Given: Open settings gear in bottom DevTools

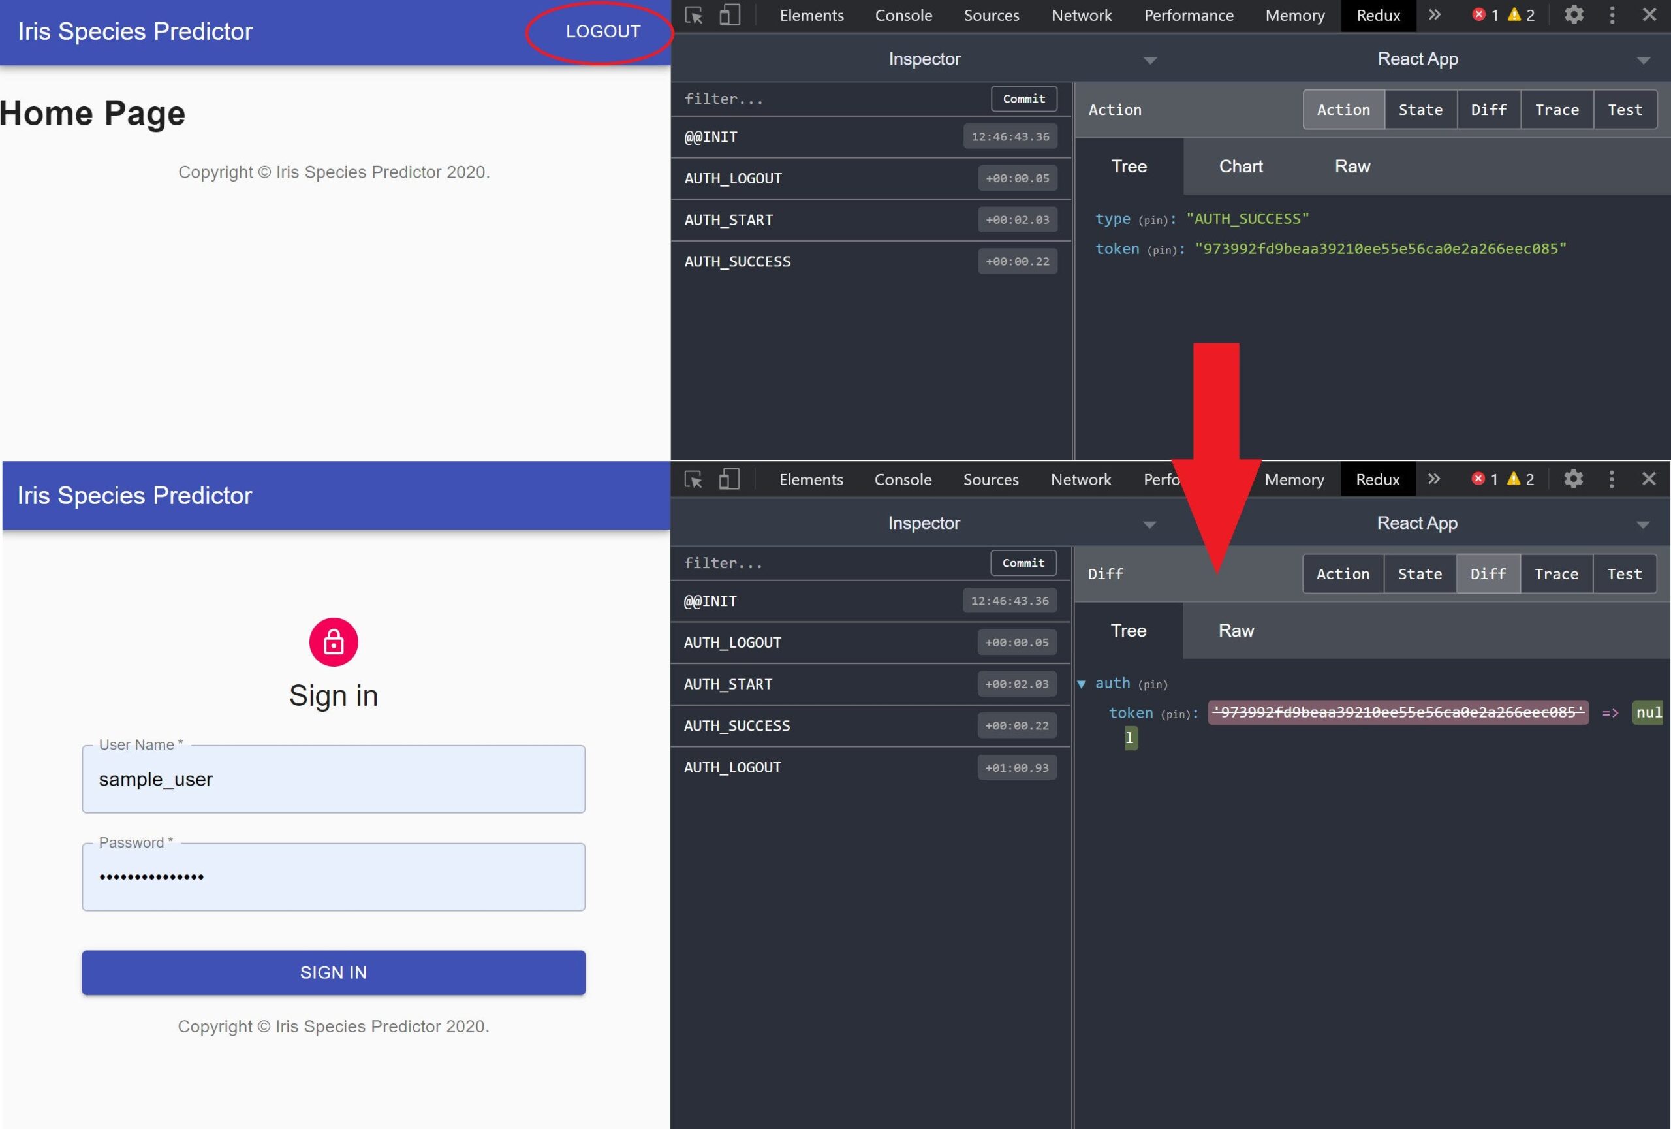Looking at the screenshot, I should pos(1572,480).
